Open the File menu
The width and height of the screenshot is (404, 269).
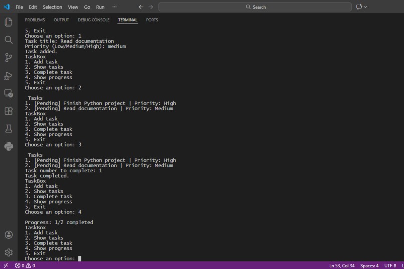pos(19,7)
